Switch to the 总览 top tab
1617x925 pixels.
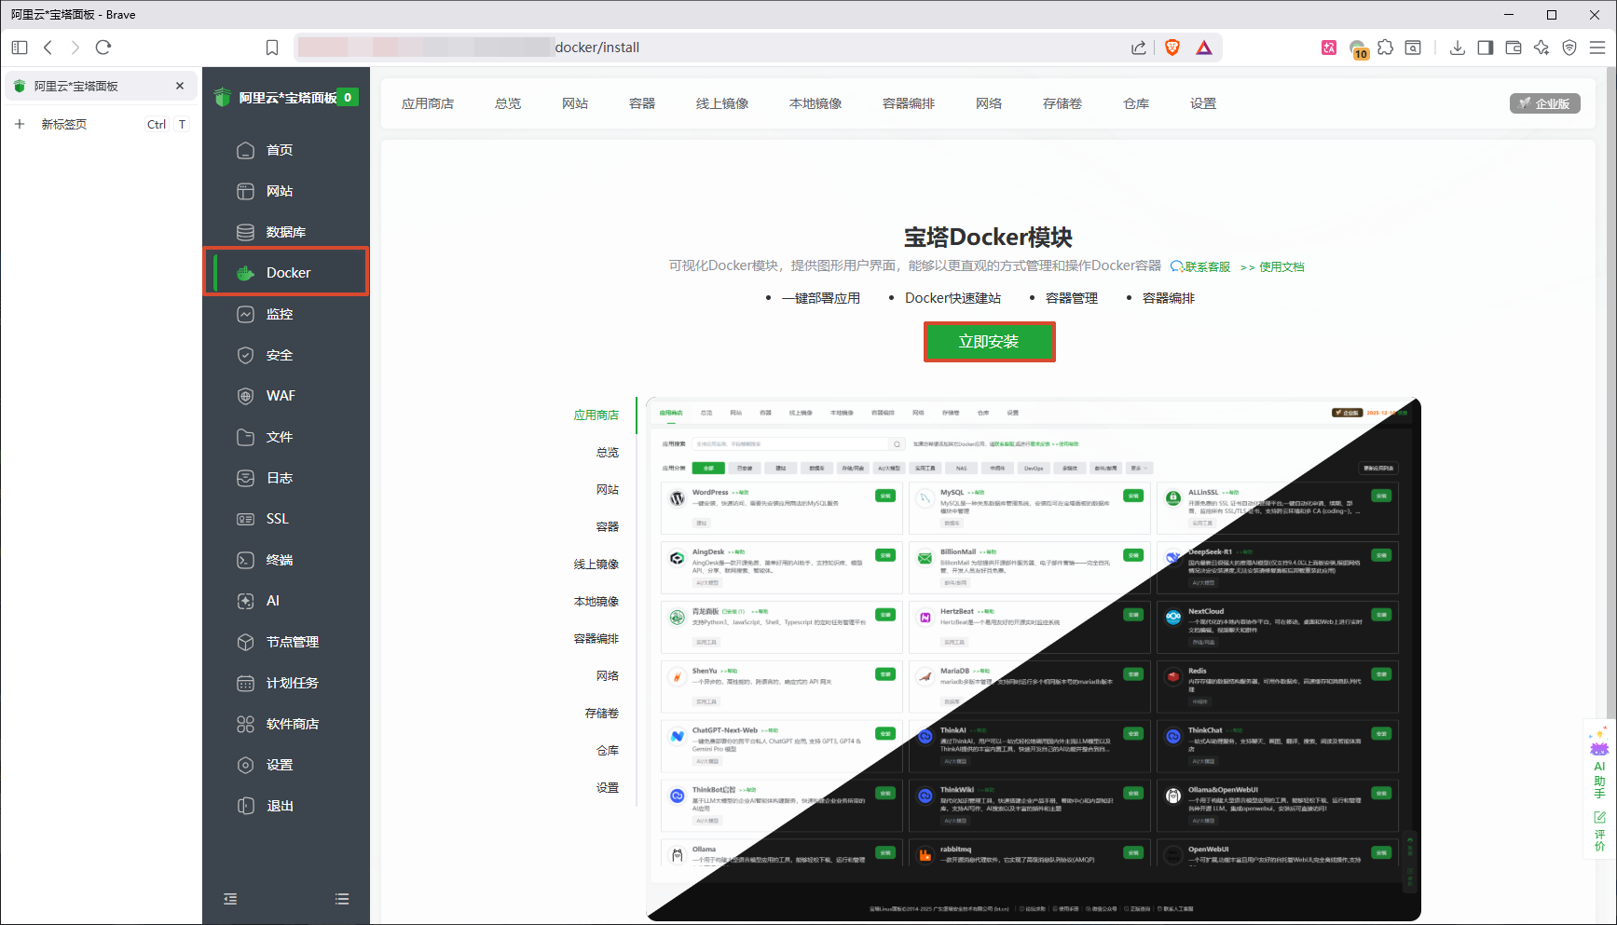pyautogui.click(x=508, y=103)
